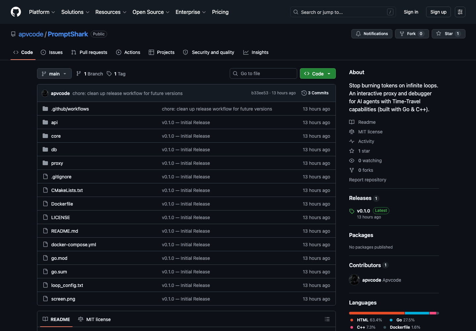Star the PromptShark repository
Viewport: 476px width, 331px height.
[x=448, y=34]
